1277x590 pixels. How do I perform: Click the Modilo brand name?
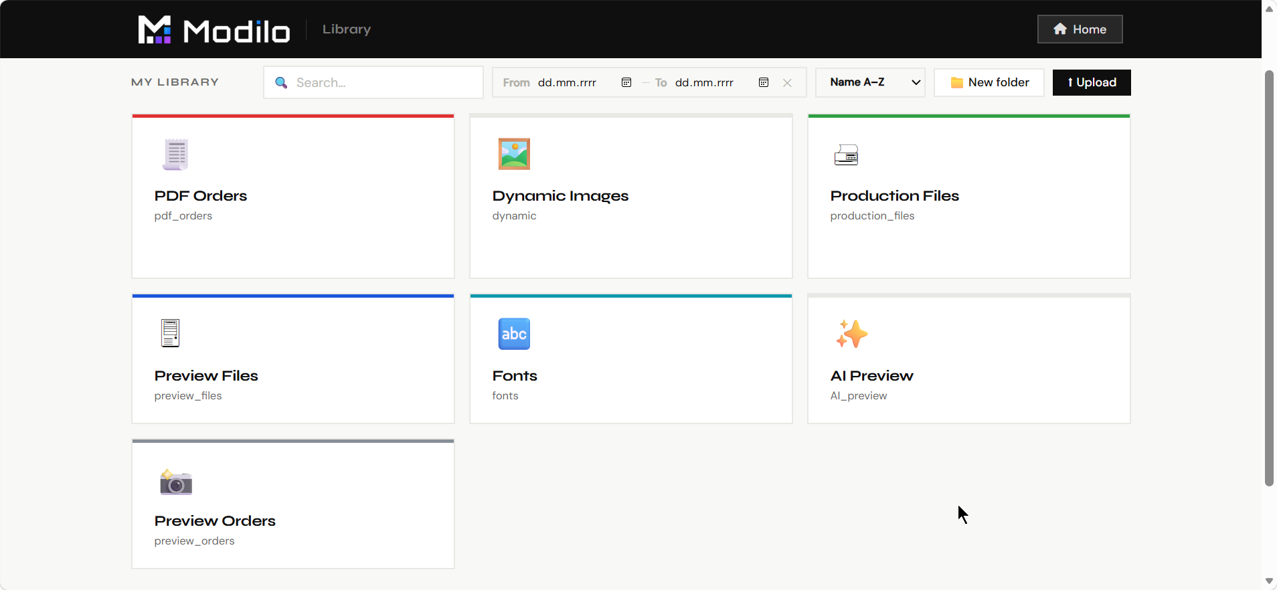[x=237, y=31]
